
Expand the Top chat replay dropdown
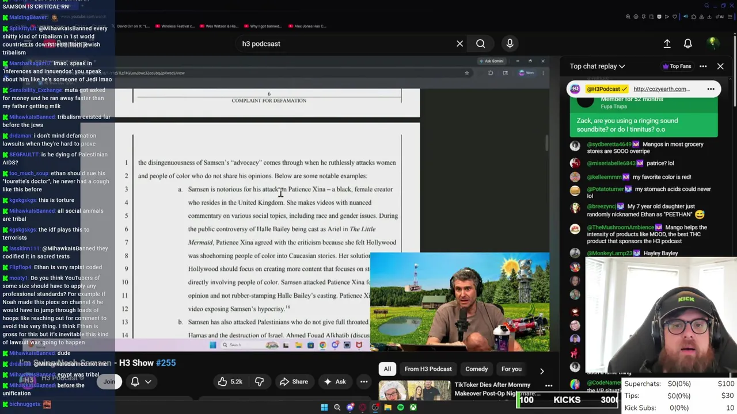click(x=597, y=66)
